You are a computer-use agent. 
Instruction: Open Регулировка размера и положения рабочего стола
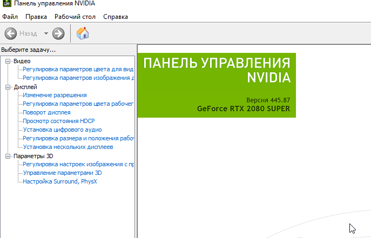pyautogui.click(x=78, y=138)
